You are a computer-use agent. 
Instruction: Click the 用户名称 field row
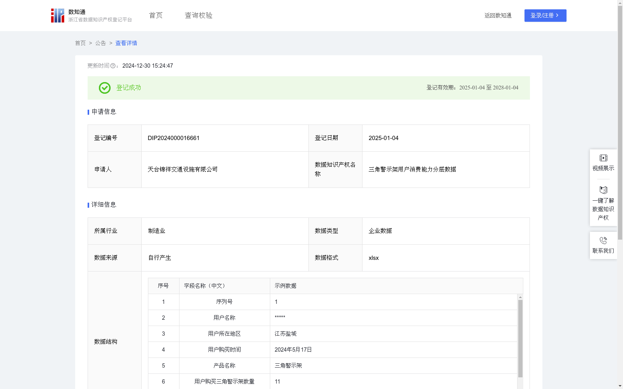[x=333, y=318]
